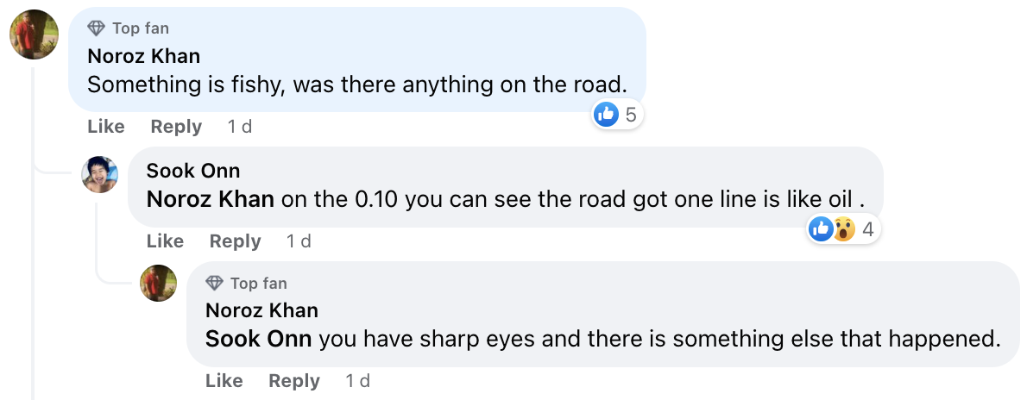1027x400 pixels.
Task: Open the like reaction count showing 5
Action: tap(631, 114)
